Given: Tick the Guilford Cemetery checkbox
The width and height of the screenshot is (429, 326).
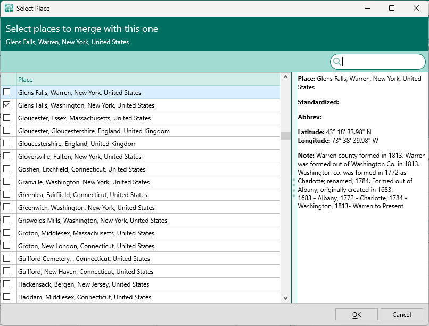Looking at the screenshot, I should [7, 258].
